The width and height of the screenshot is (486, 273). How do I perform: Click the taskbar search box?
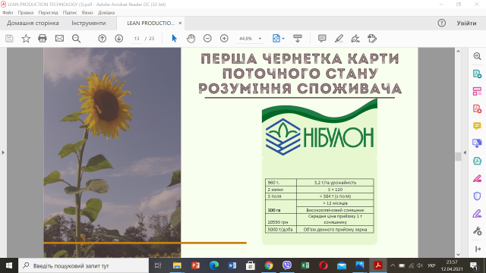84,265
